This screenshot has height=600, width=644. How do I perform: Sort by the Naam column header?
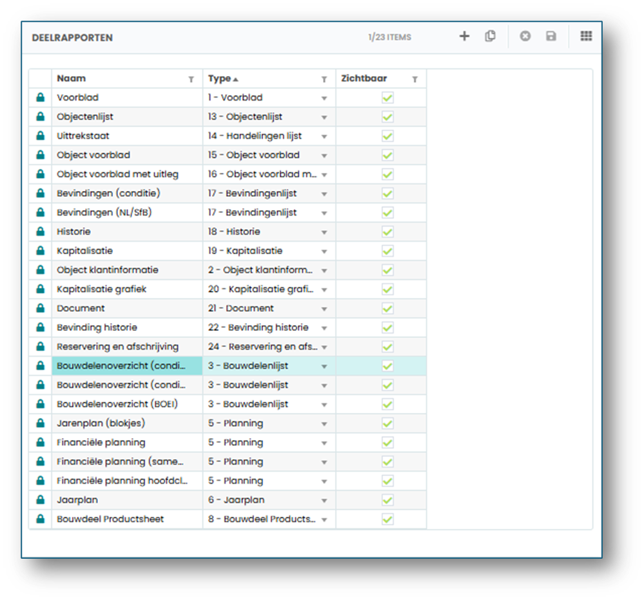click(72, 79)
